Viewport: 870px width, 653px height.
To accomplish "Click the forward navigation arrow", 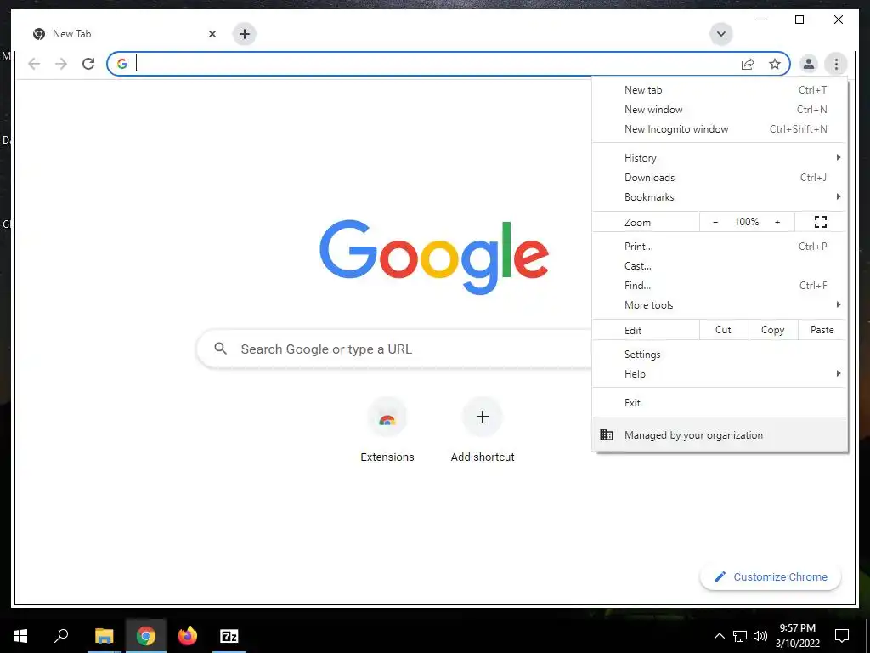I will 61,64.
